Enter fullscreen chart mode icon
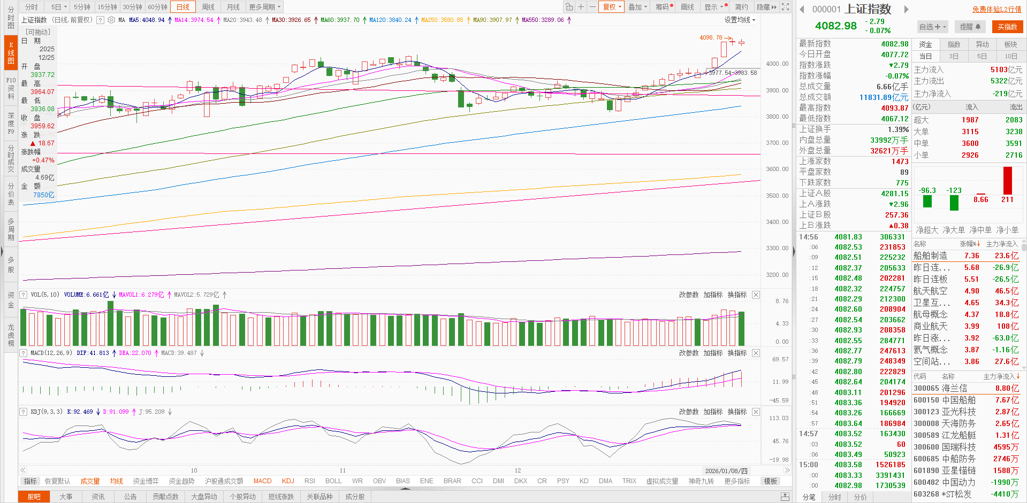1027x503 pixels. (785, 7)
